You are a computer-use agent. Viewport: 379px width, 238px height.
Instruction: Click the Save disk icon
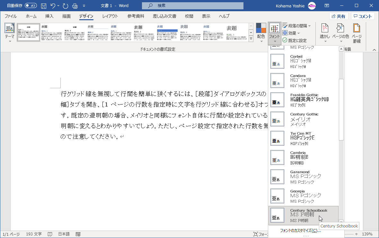pos(43,6)
